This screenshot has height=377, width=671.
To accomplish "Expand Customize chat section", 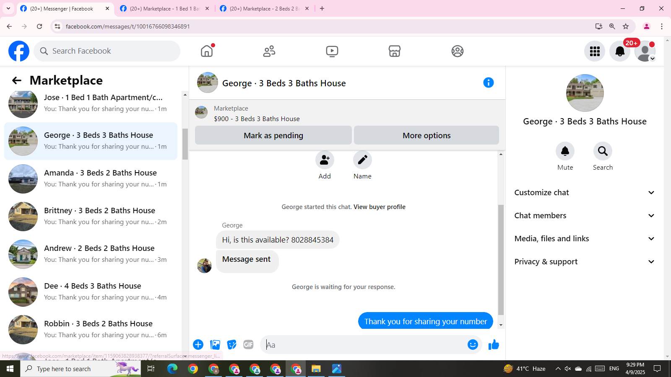I will pyautogui.click(x=585, y=193).
